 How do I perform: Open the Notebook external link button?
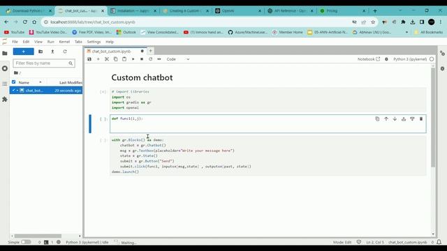coord(369,59)
